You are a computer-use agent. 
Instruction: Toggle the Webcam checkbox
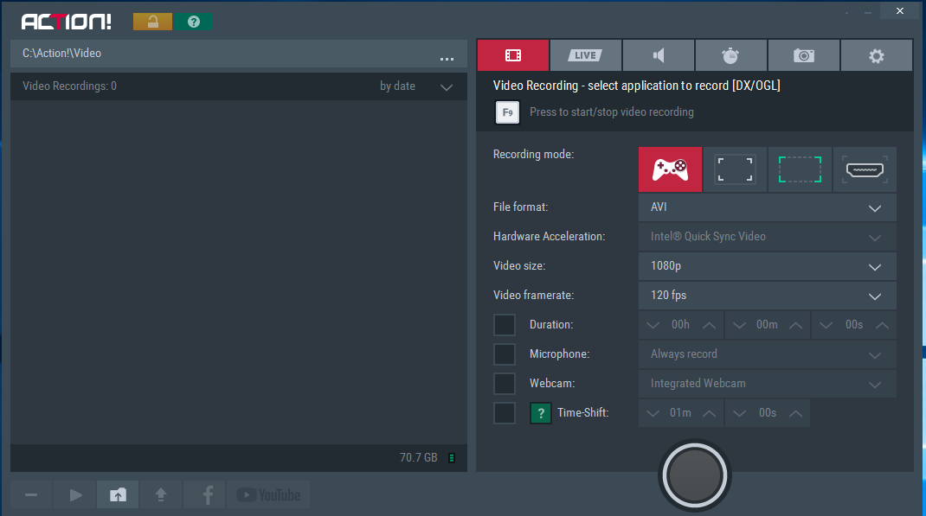click(x=505, y=384)
